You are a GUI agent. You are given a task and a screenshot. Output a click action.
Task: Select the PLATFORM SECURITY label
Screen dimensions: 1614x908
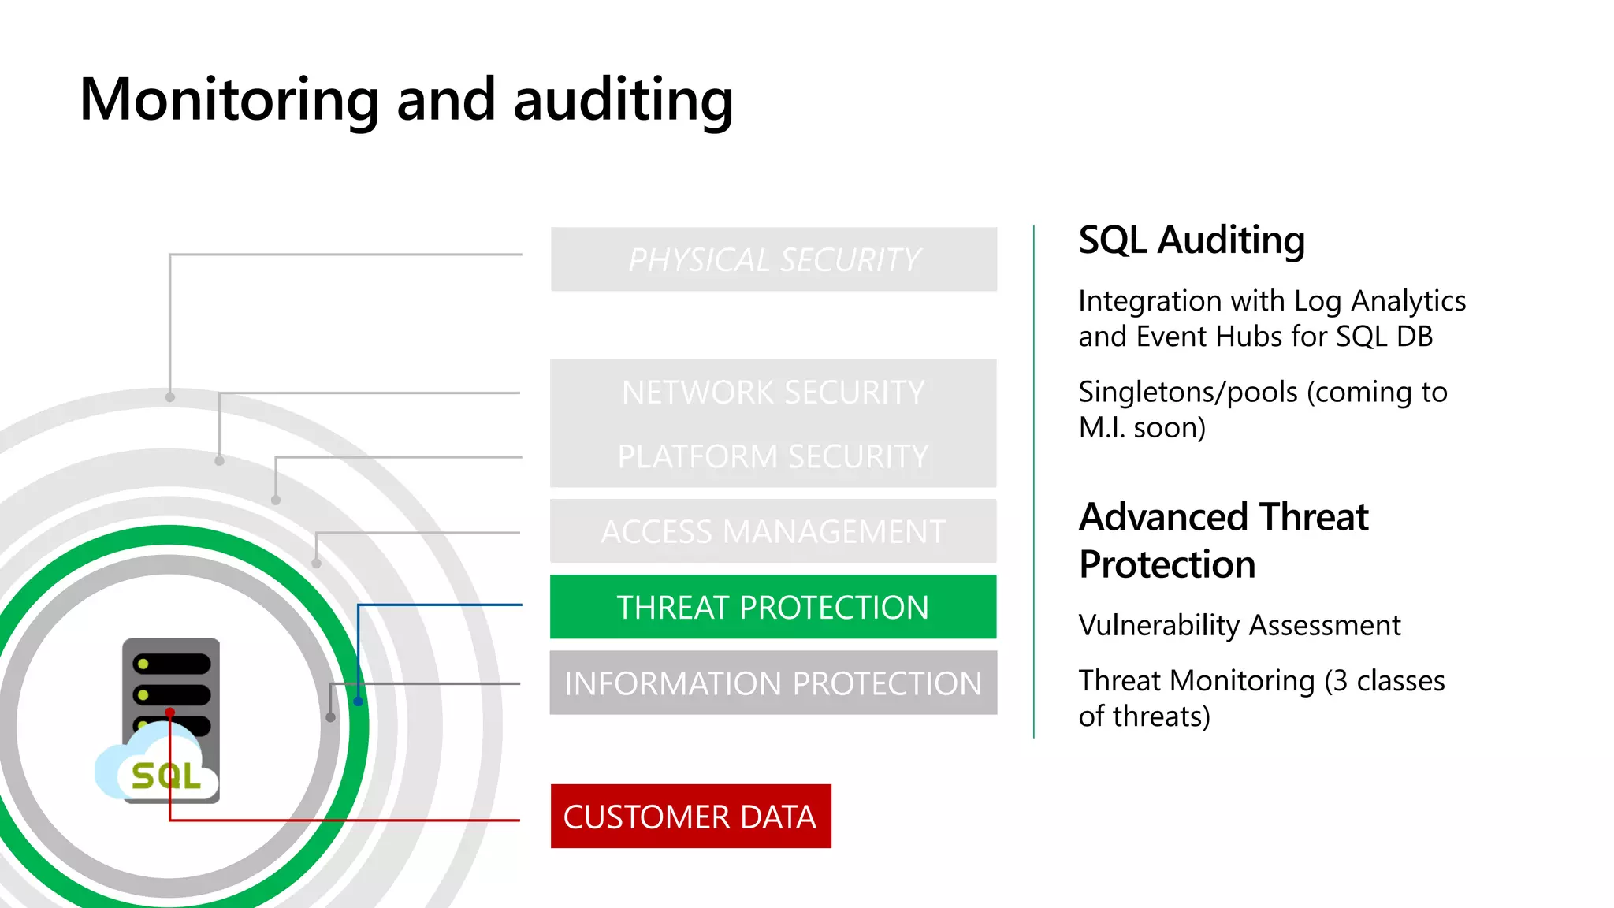click(773, 456)
